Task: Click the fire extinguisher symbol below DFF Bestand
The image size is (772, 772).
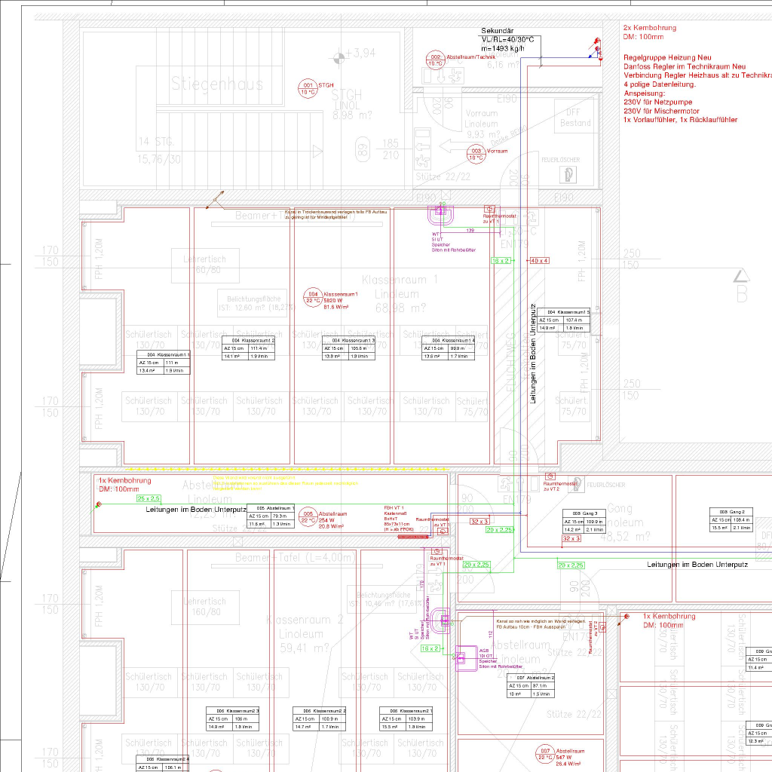Action: click(568, 175)
